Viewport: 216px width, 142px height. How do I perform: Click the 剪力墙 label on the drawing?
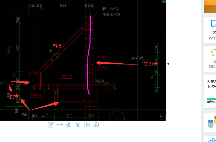[x=151, y=64]
